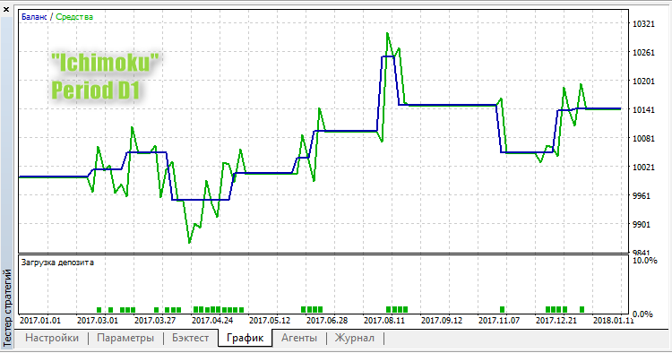672x353 pixels.
Task: Click the 10081 axis value
Action: [643, 138]
